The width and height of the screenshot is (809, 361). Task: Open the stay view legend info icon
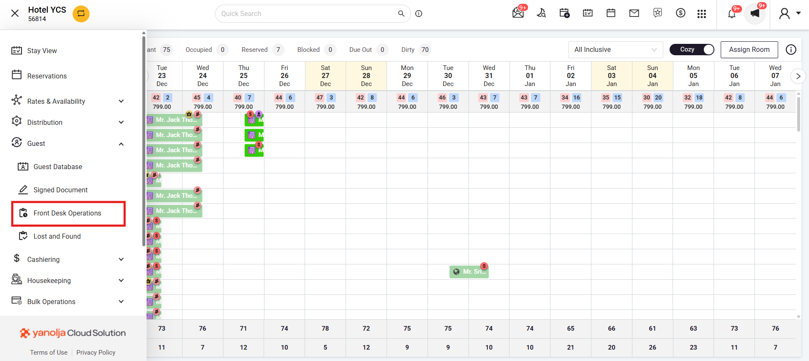[791, 50]
